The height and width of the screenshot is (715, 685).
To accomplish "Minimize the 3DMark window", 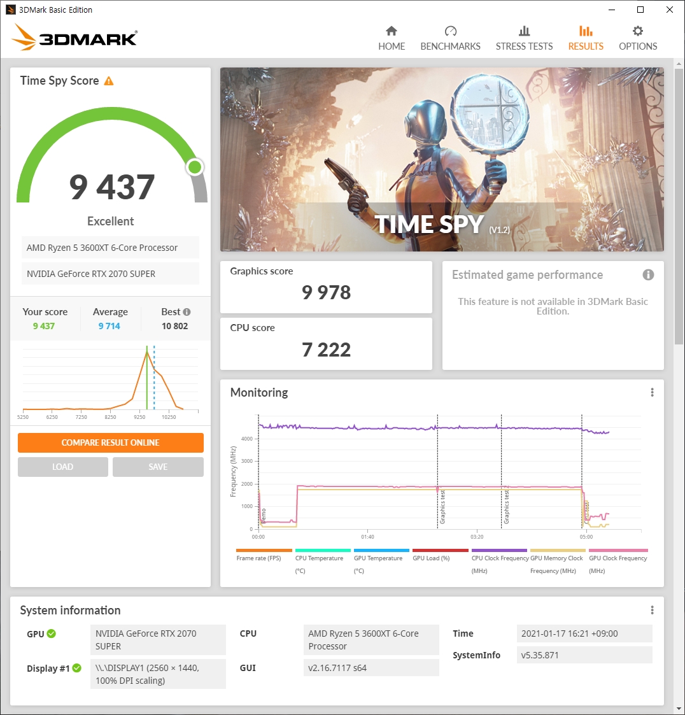I will click(612, 10).
